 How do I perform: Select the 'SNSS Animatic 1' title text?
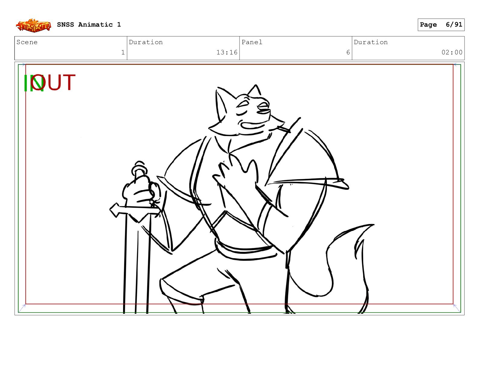point(89,24)
